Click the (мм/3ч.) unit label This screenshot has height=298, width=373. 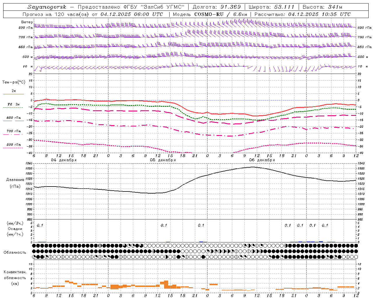pyautogui.click(x=15, y=223)
